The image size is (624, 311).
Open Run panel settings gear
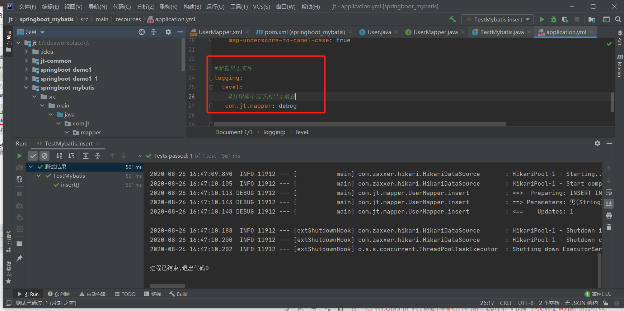(x=597, y=143)
